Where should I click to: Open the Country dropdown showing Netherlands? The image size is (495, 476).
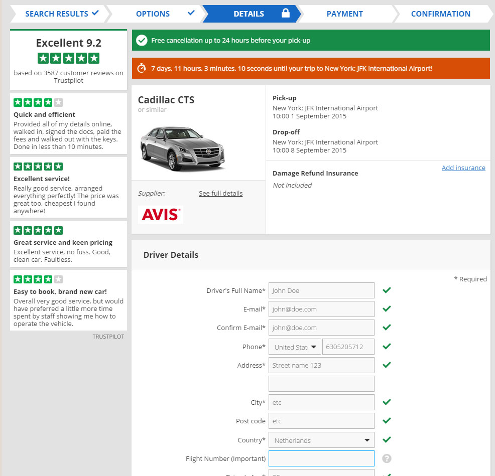321,440
